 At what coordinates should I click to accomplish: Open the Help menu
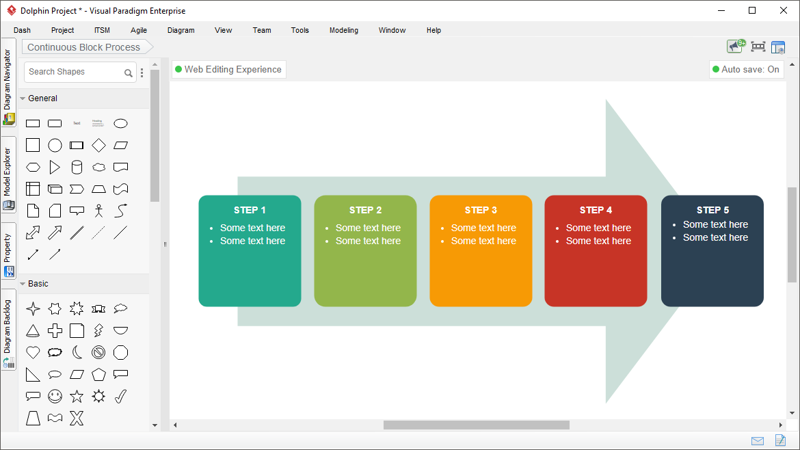point(434,30)
